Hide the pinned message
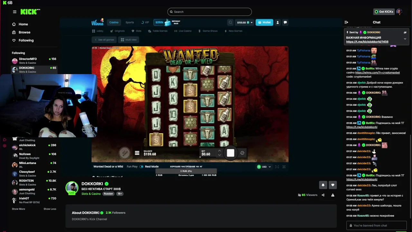 pos(405,33)
